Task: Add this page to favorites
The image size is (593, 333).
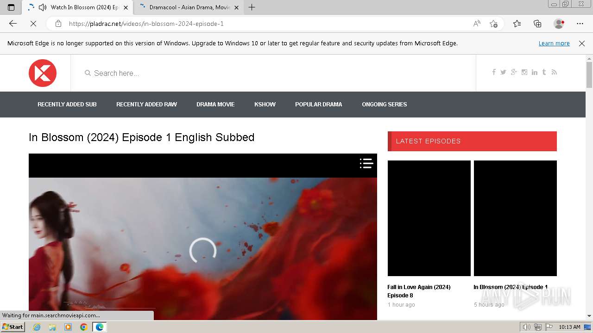Action: [x=494, y=24]
